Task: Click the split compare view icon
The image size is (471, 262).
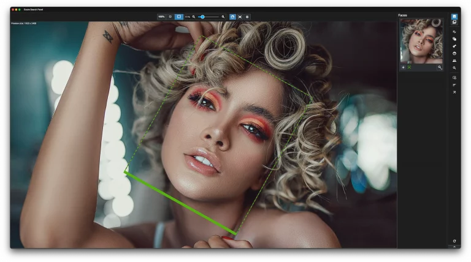Action: click(x=170, y=17)
